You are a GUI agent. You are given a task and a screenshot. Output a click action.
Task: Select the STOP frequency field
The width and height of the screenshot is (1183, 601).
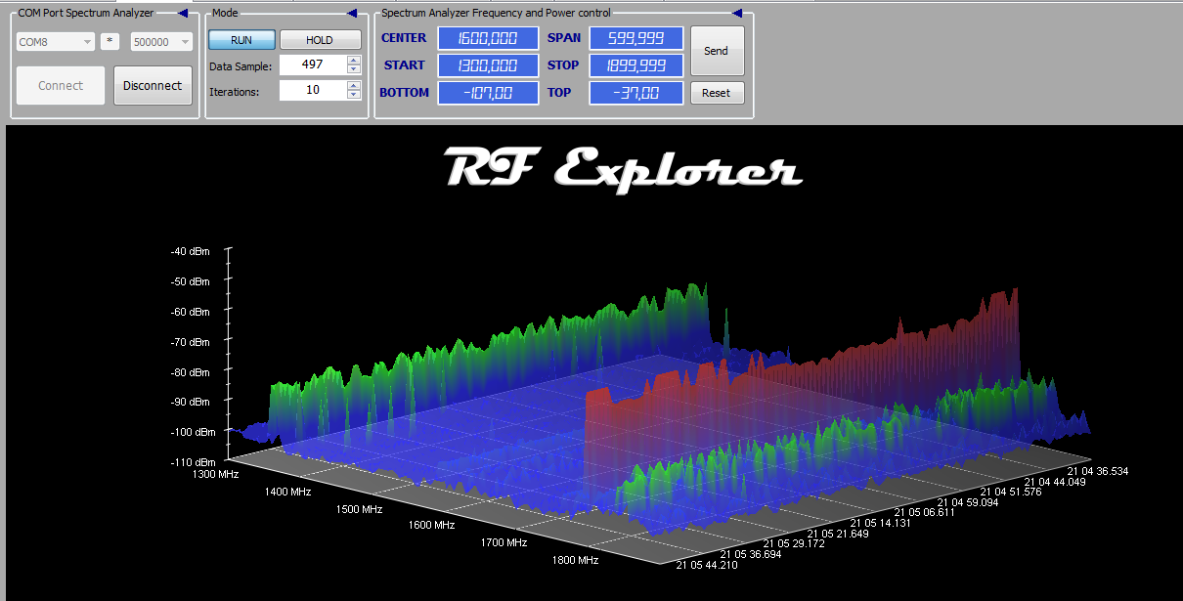636,65
